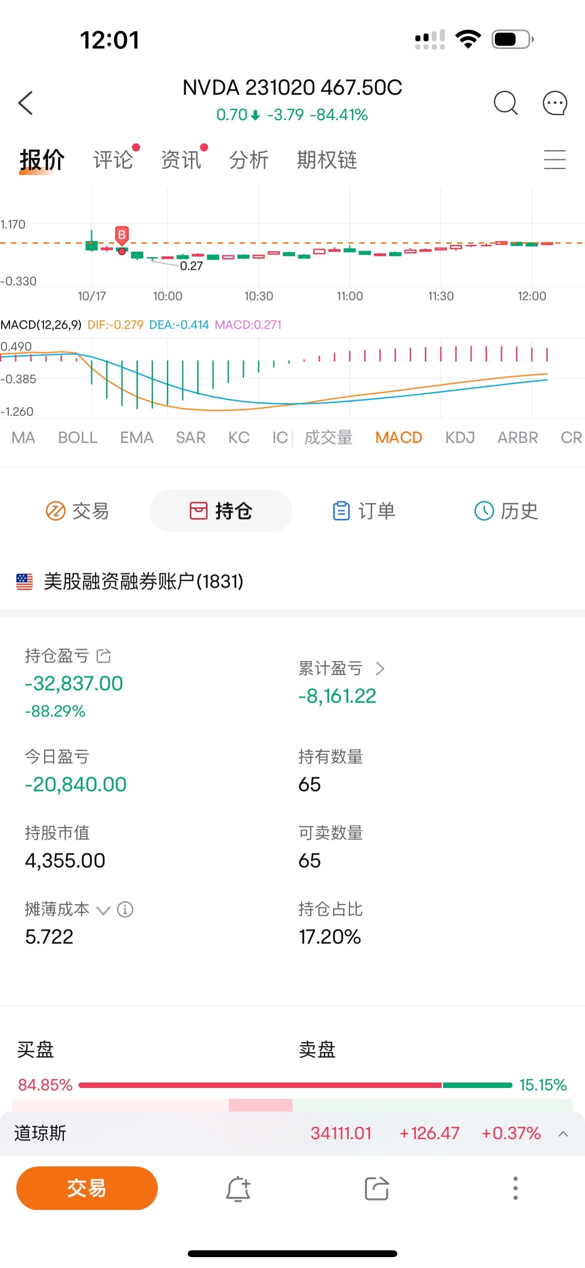Tap the NVDA 231020 467.50C title
The width and height of the screenshot is (585, 1268).
(x=292, y=87)
